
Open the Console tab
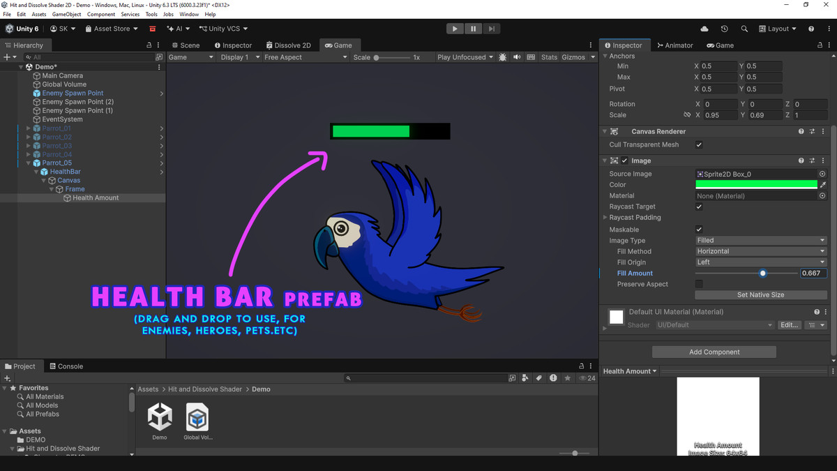(x=66, y=366)
